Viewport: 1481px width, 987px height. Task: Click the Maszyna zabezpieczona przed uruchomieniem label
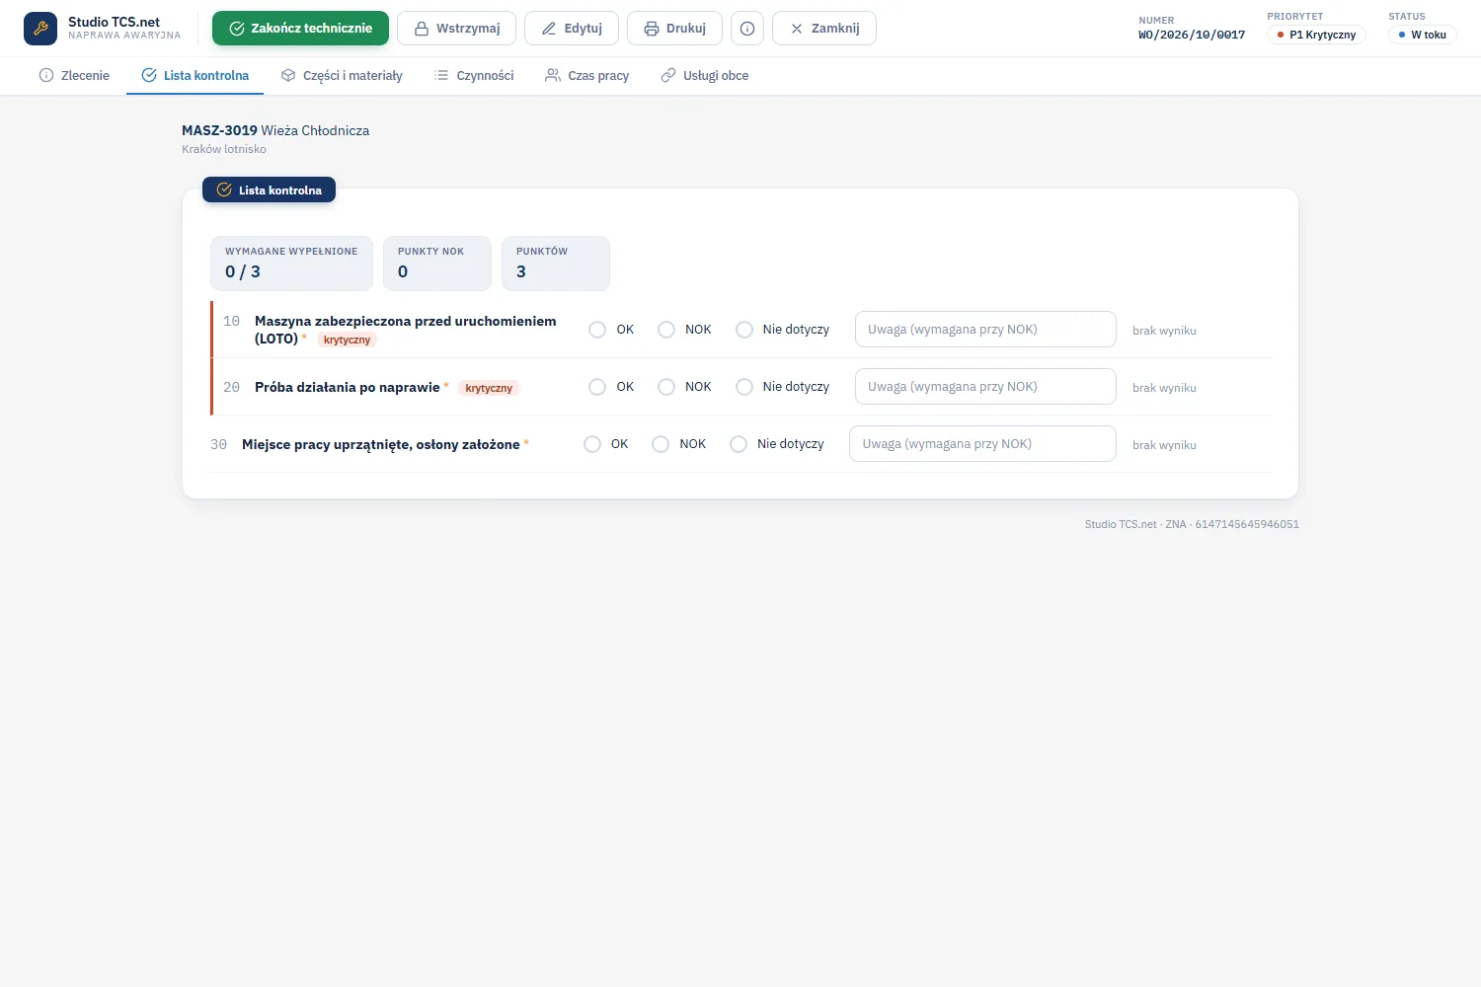tap(405, 330)
